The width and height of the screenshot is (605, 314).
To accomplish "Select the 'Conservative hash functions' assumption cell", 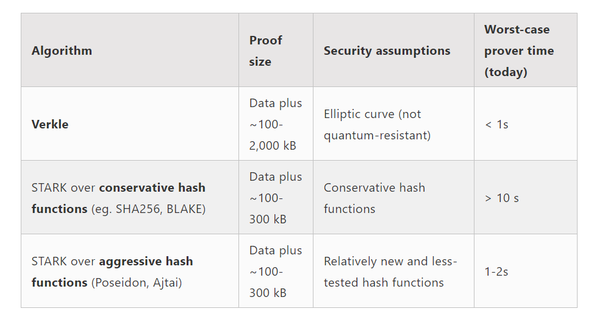I will point(393,197).
